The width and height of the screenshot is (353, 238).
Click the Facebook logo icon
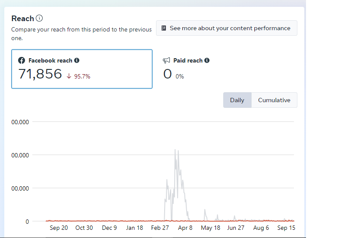(x=22, y=61)
